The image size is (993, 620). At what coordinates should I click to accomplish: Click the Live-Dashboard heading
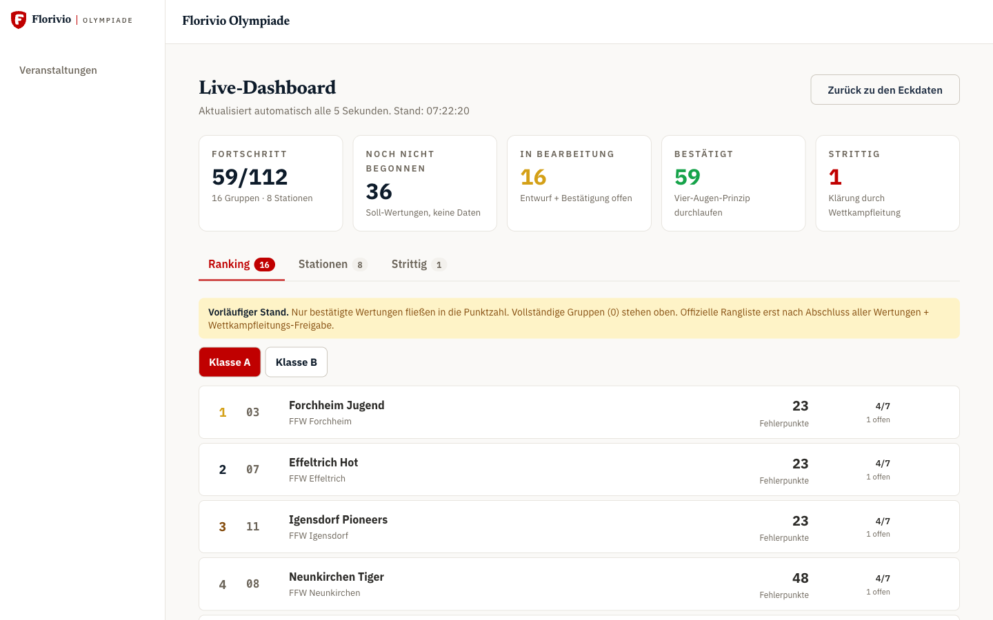(x=268, y=87)
